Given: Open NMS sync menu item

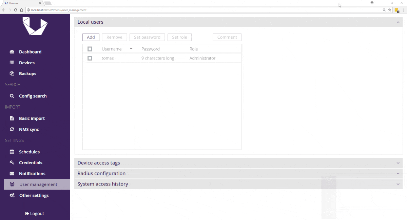Looking at the screenshot, I should (x=29, y=129).
